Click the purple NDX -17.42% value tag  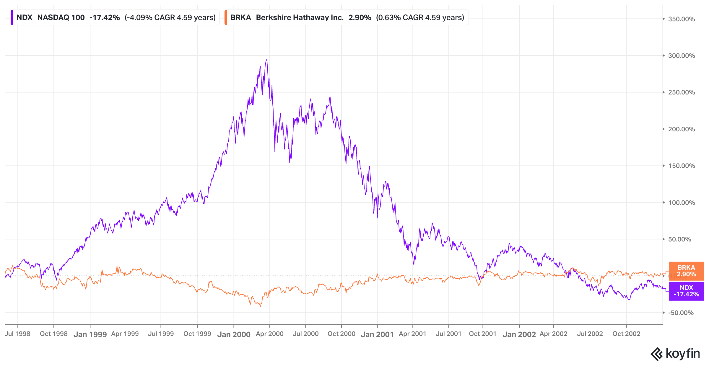click(686, 291)
